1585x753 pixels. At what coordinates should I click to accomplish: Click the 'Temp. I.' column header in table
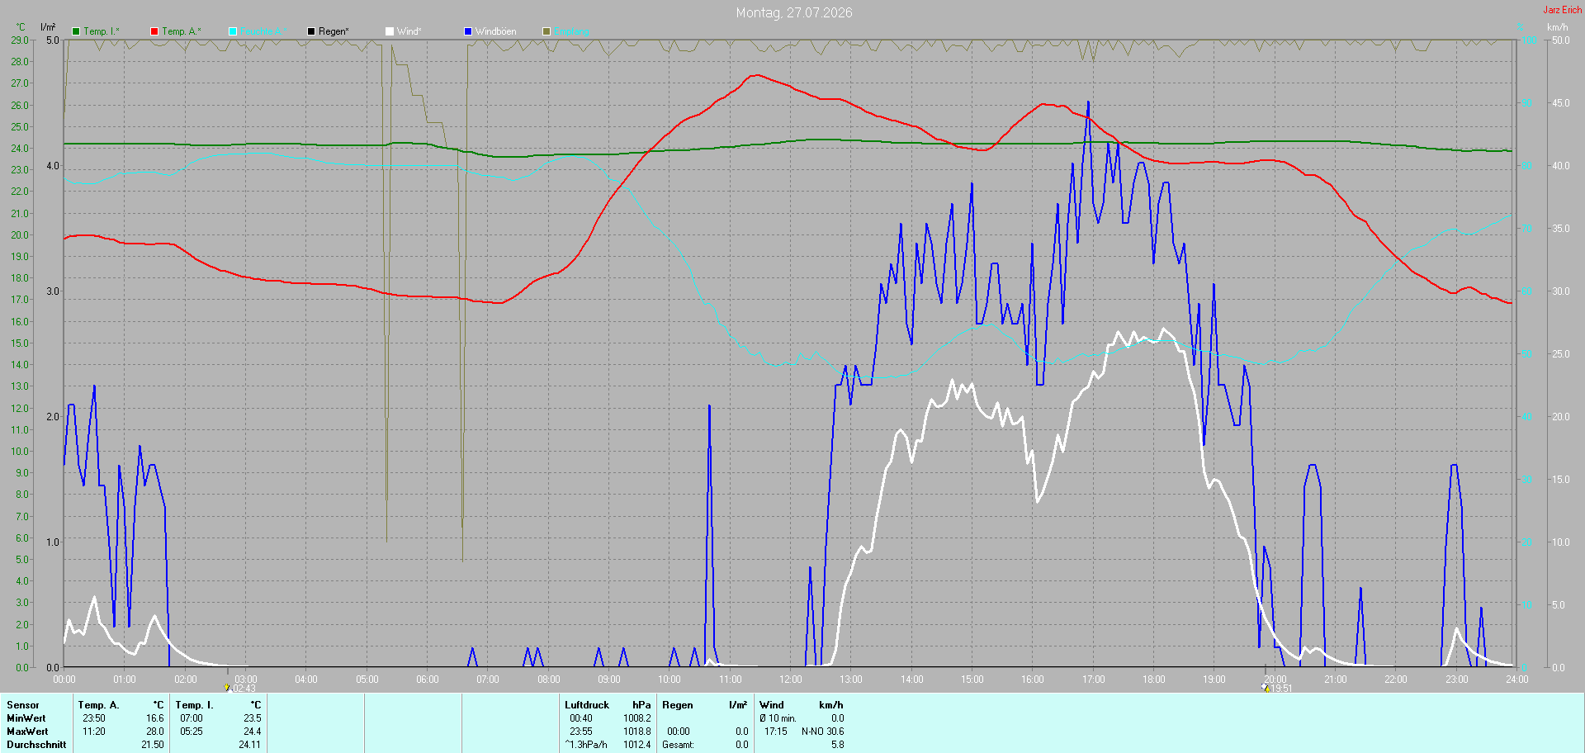point(195,705)
